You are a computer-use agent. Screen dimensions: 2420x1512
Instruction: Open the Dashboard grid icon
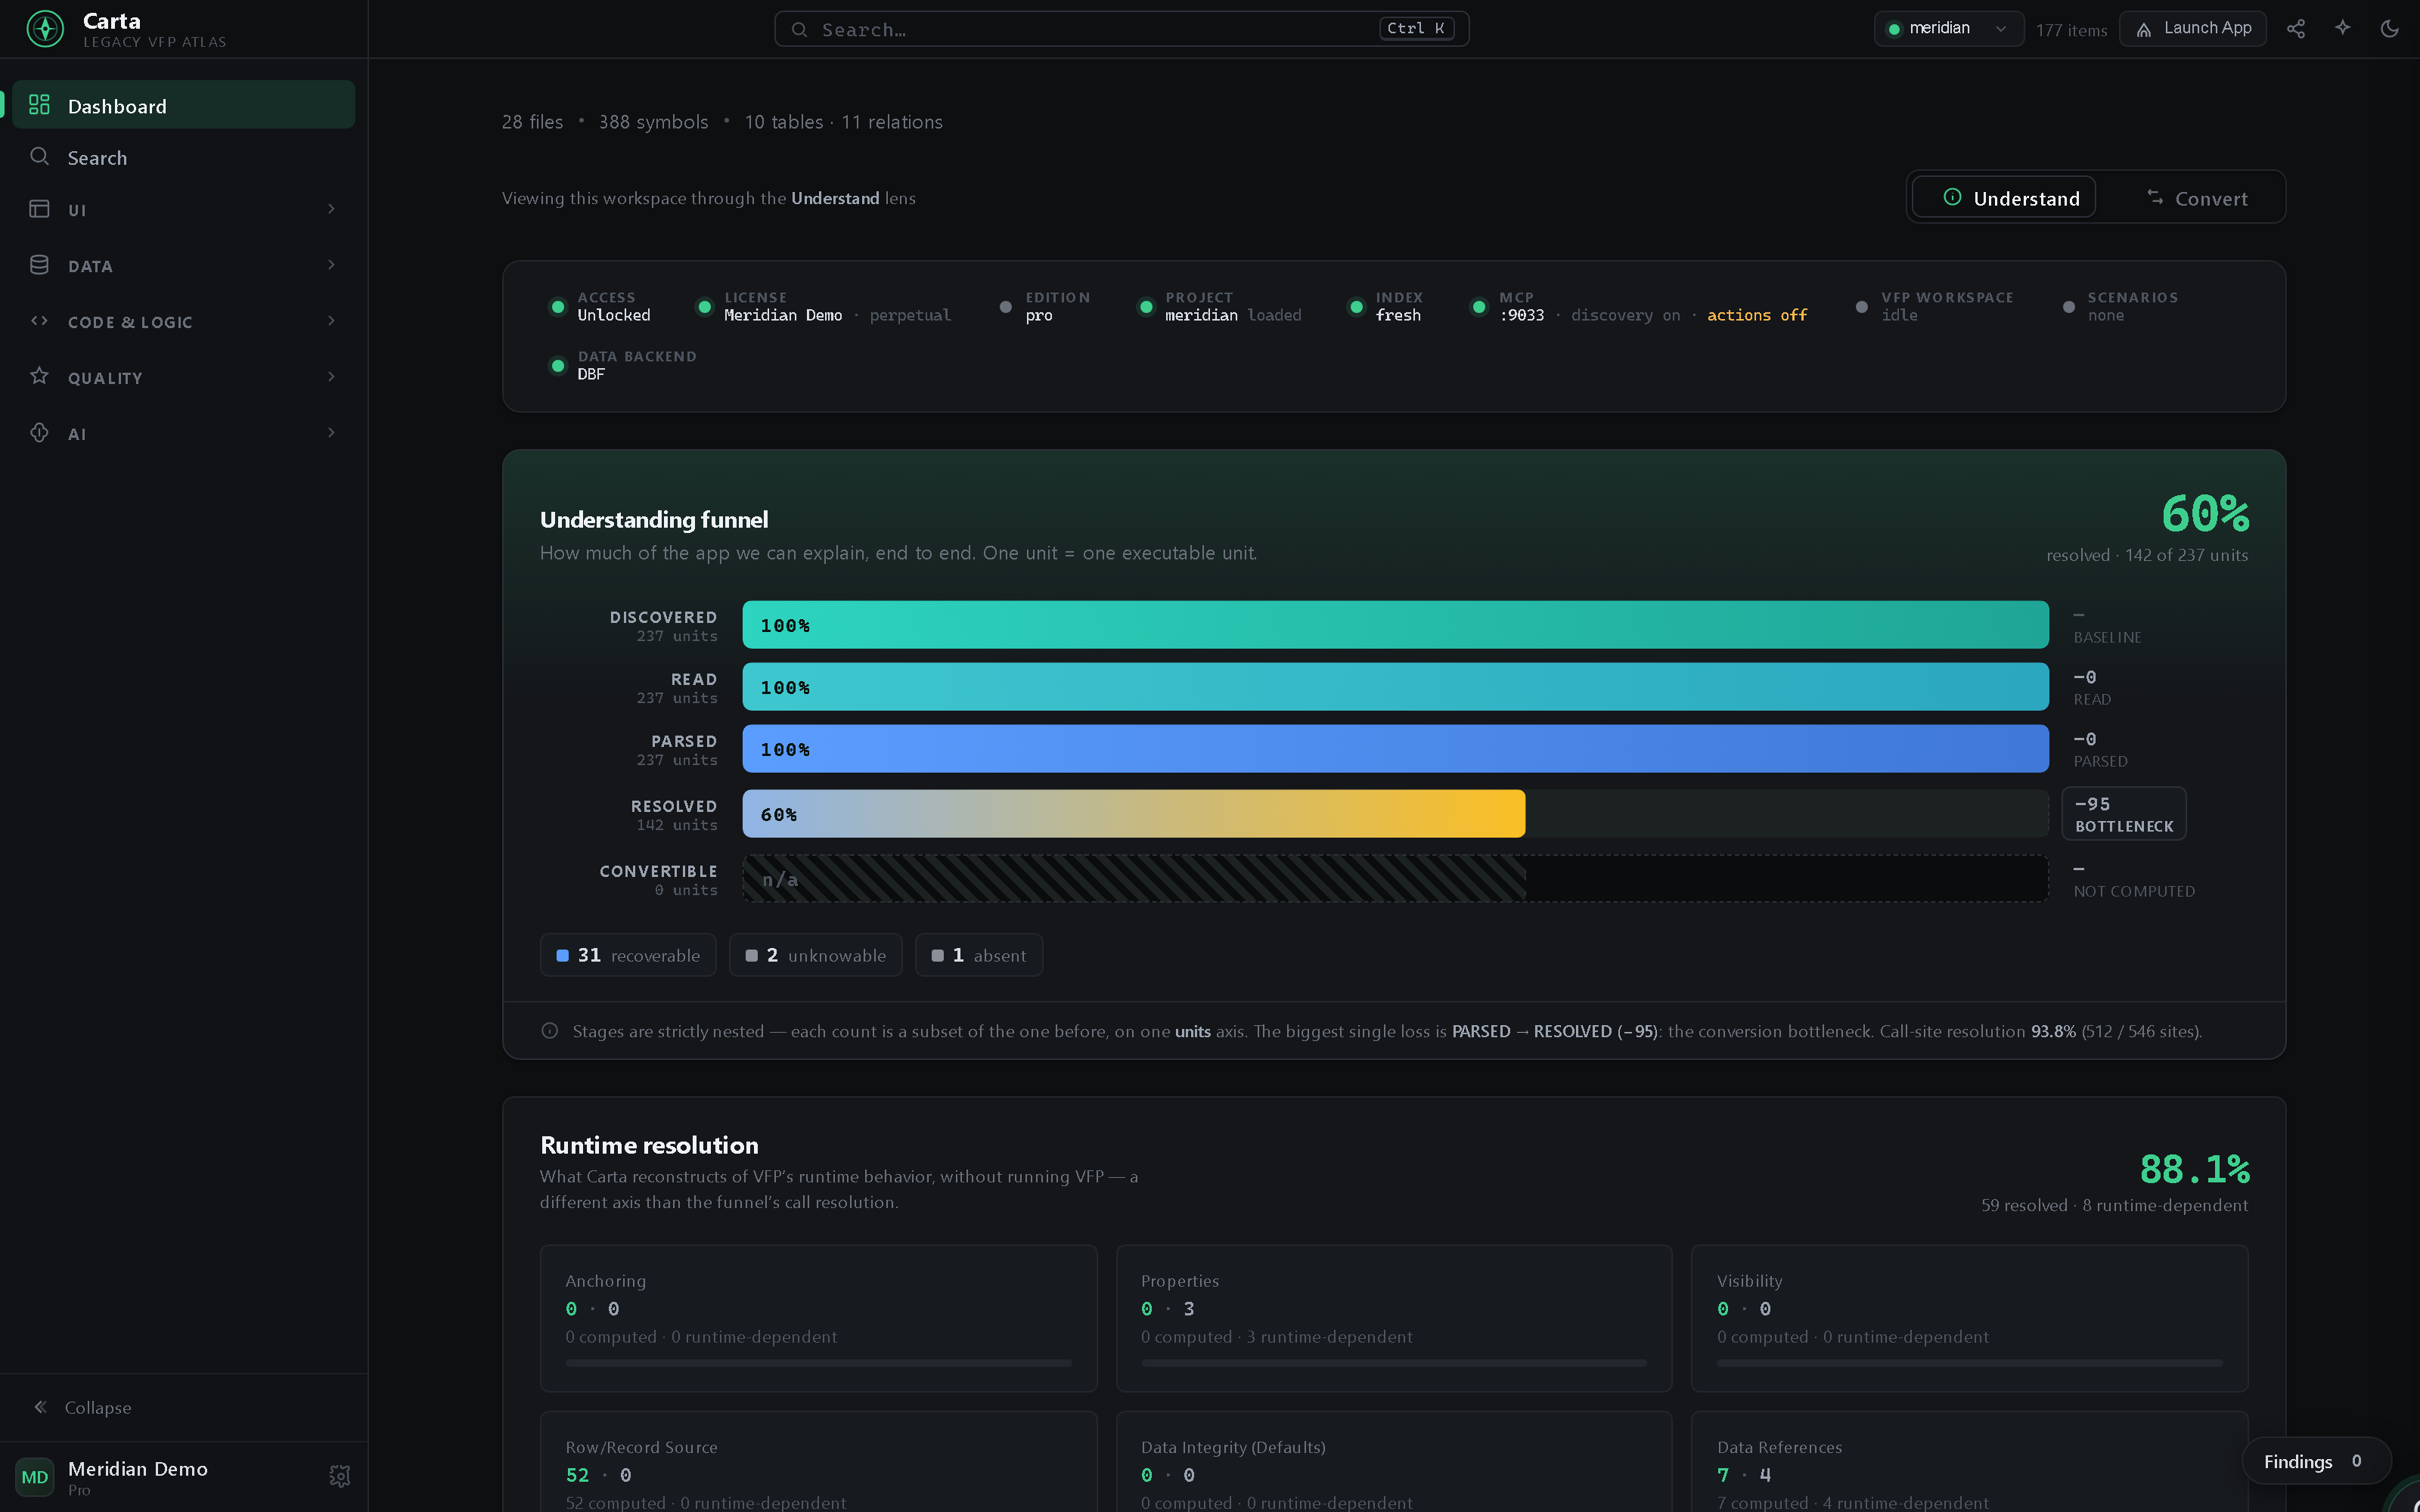point(39,105)
